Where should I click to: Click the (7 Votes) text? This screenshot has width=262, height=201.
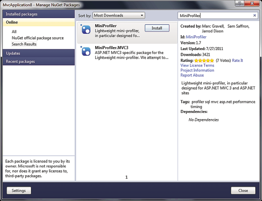(x=223, y=60)
